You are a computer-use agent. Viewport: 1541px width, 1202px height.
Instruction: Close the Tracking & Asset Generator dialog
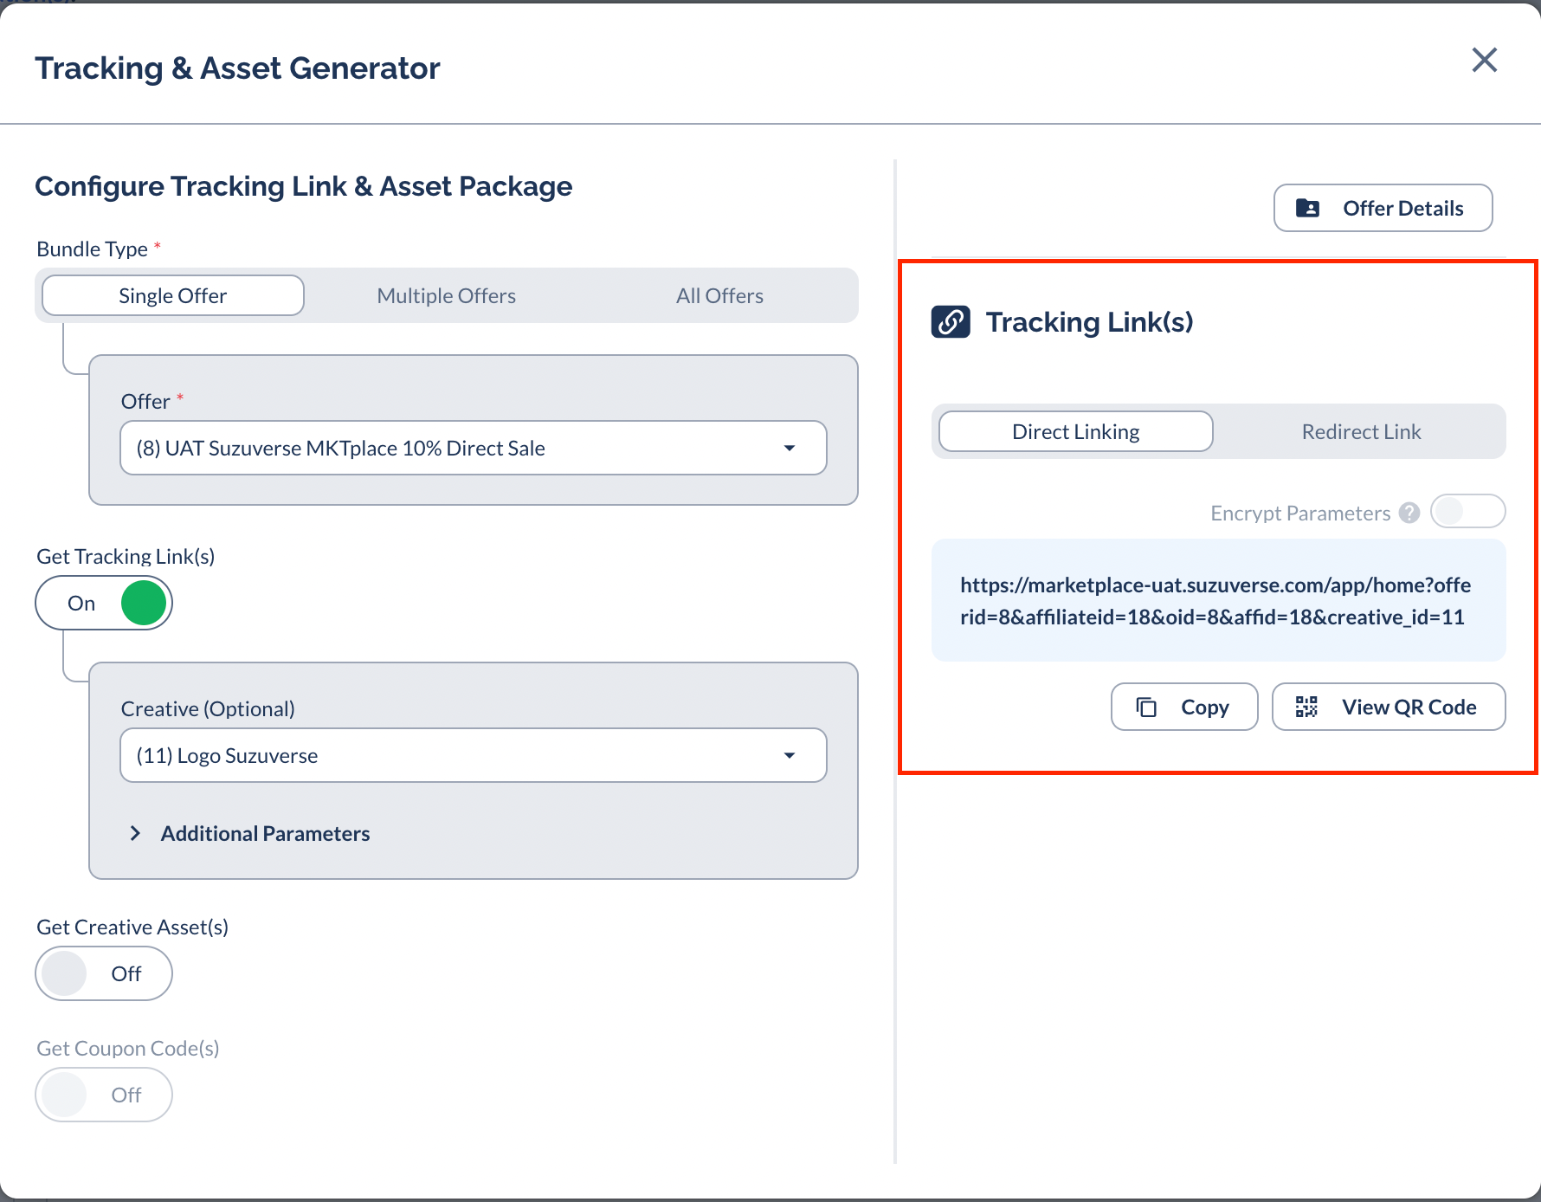1484,61
